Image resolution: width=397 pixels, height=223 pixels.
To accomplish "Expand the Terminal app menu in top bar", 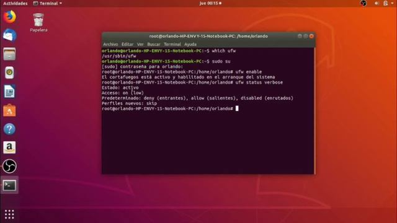I will click(x=48, y=3).
